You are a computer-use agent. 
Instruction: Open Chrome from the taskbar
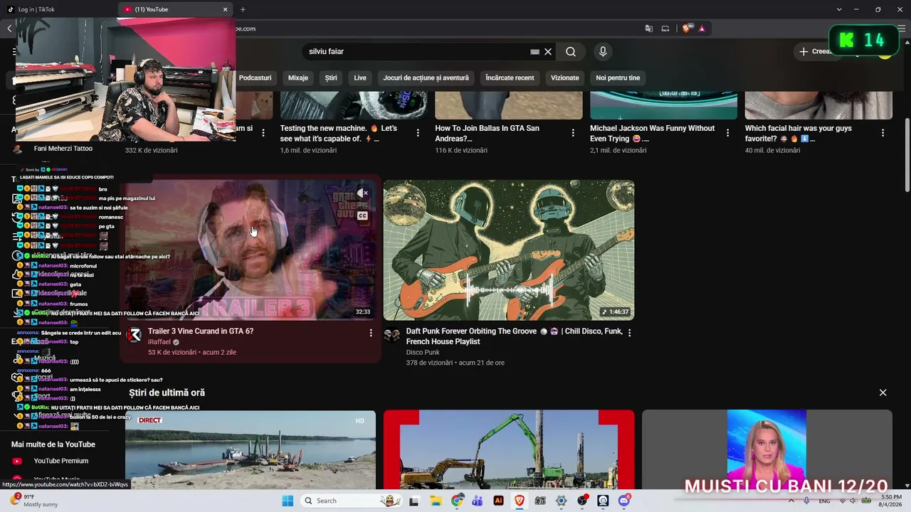click(x=457, y=501)
